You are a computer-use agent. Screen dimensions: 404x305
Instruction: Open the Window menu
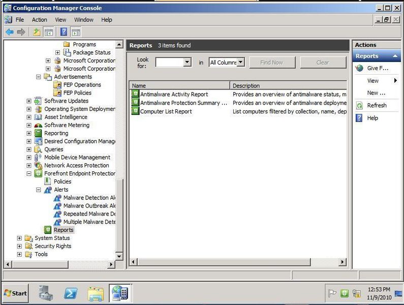[84, 20]
